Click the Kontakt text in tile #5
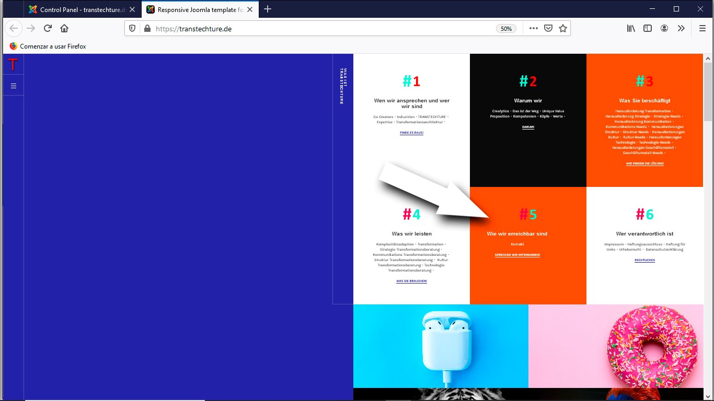This screenshot has height=401, width=714. 517,244
